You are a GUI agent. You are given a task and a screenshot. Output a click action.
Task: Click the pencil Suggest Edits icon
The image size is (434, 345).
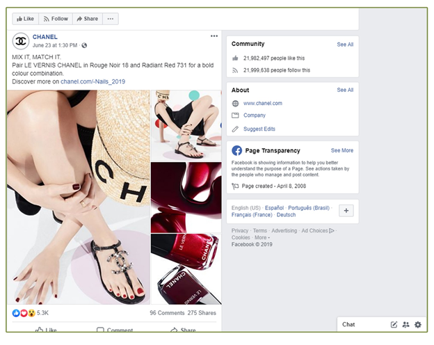235,129
